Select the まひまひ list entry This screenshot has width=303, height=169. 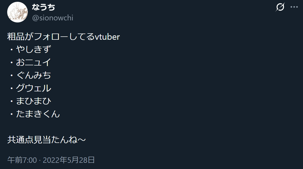(x=33, y=101)
